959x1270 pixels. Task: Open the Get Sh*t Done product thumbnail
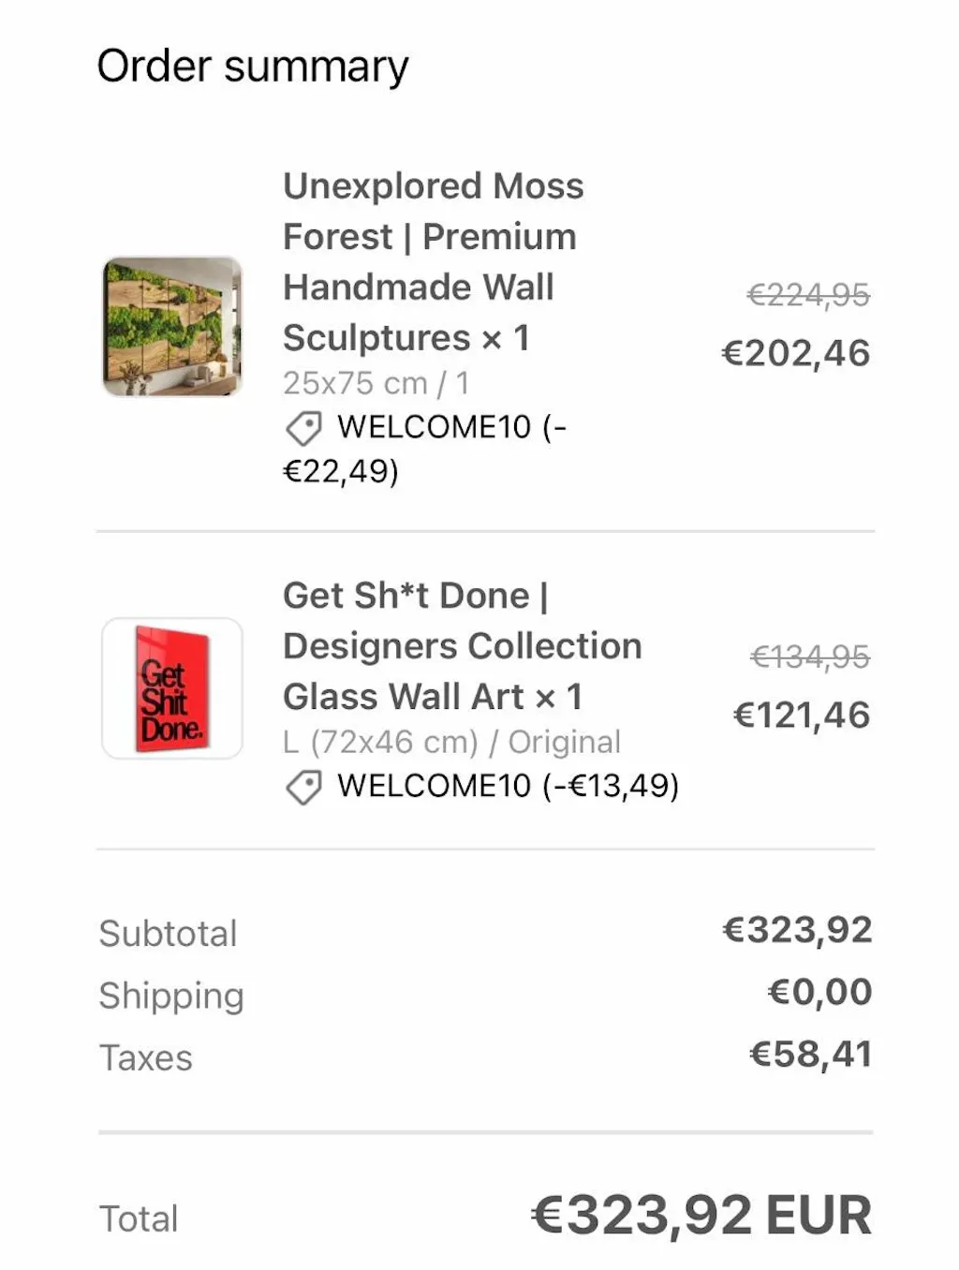(172, 688)
